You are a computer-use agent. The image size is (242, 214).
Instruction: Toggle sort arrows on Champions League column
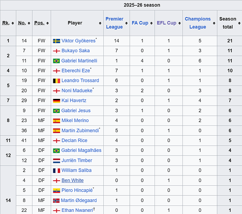[x=214, y=23]
